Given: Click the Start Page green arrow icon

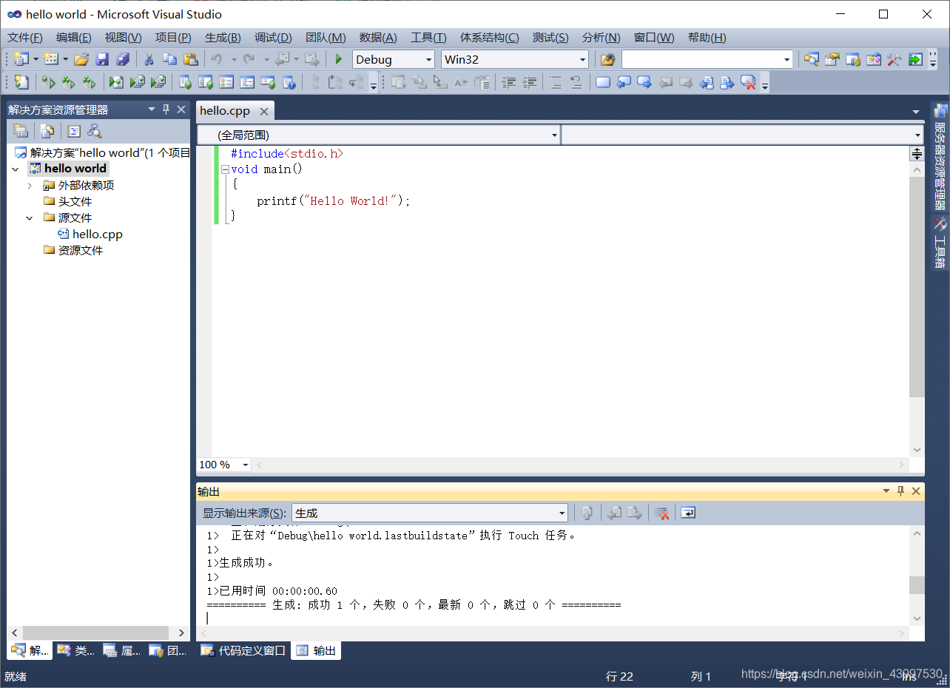Looking at the screenshot, I should pyautogui.click(x=915, y=60).
